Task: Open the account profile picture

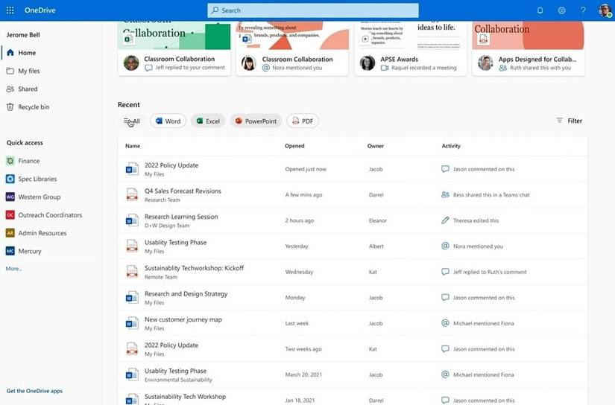Action: pos(605,10)
